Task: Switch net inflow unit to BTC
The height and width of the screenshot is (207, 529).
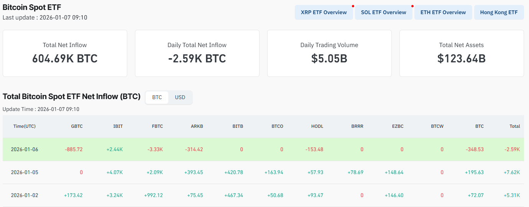Action: (157, 97)
